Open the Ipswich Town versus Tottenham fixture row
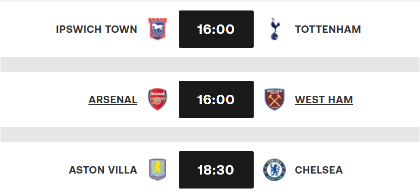The height and width of the screenshot is (196, 420). [210, 29]
